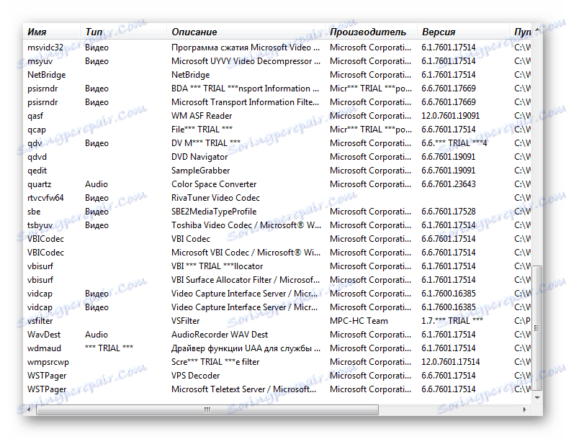Viewport: 566px width, 439px height.
Task: Sort by the Версия column header
Action: tap(463, 32)
